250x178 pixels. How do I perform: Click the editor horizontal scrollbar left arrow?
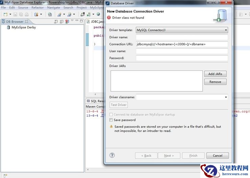point(95,94)
